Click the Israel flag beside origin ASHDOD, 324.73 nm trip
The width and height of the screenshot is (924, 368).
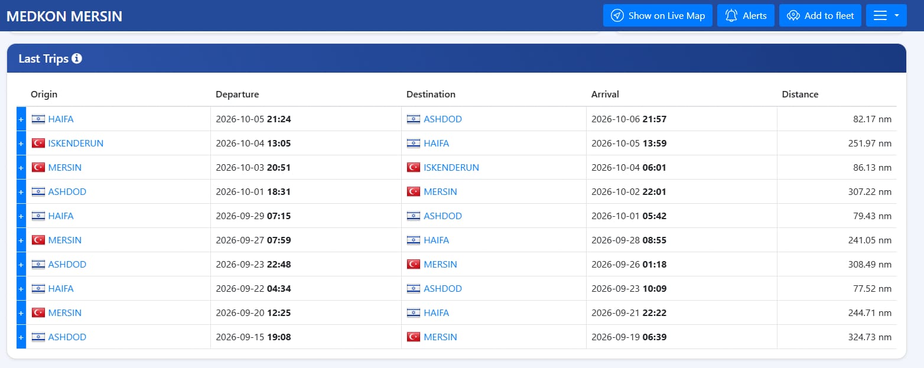(38, 337)
